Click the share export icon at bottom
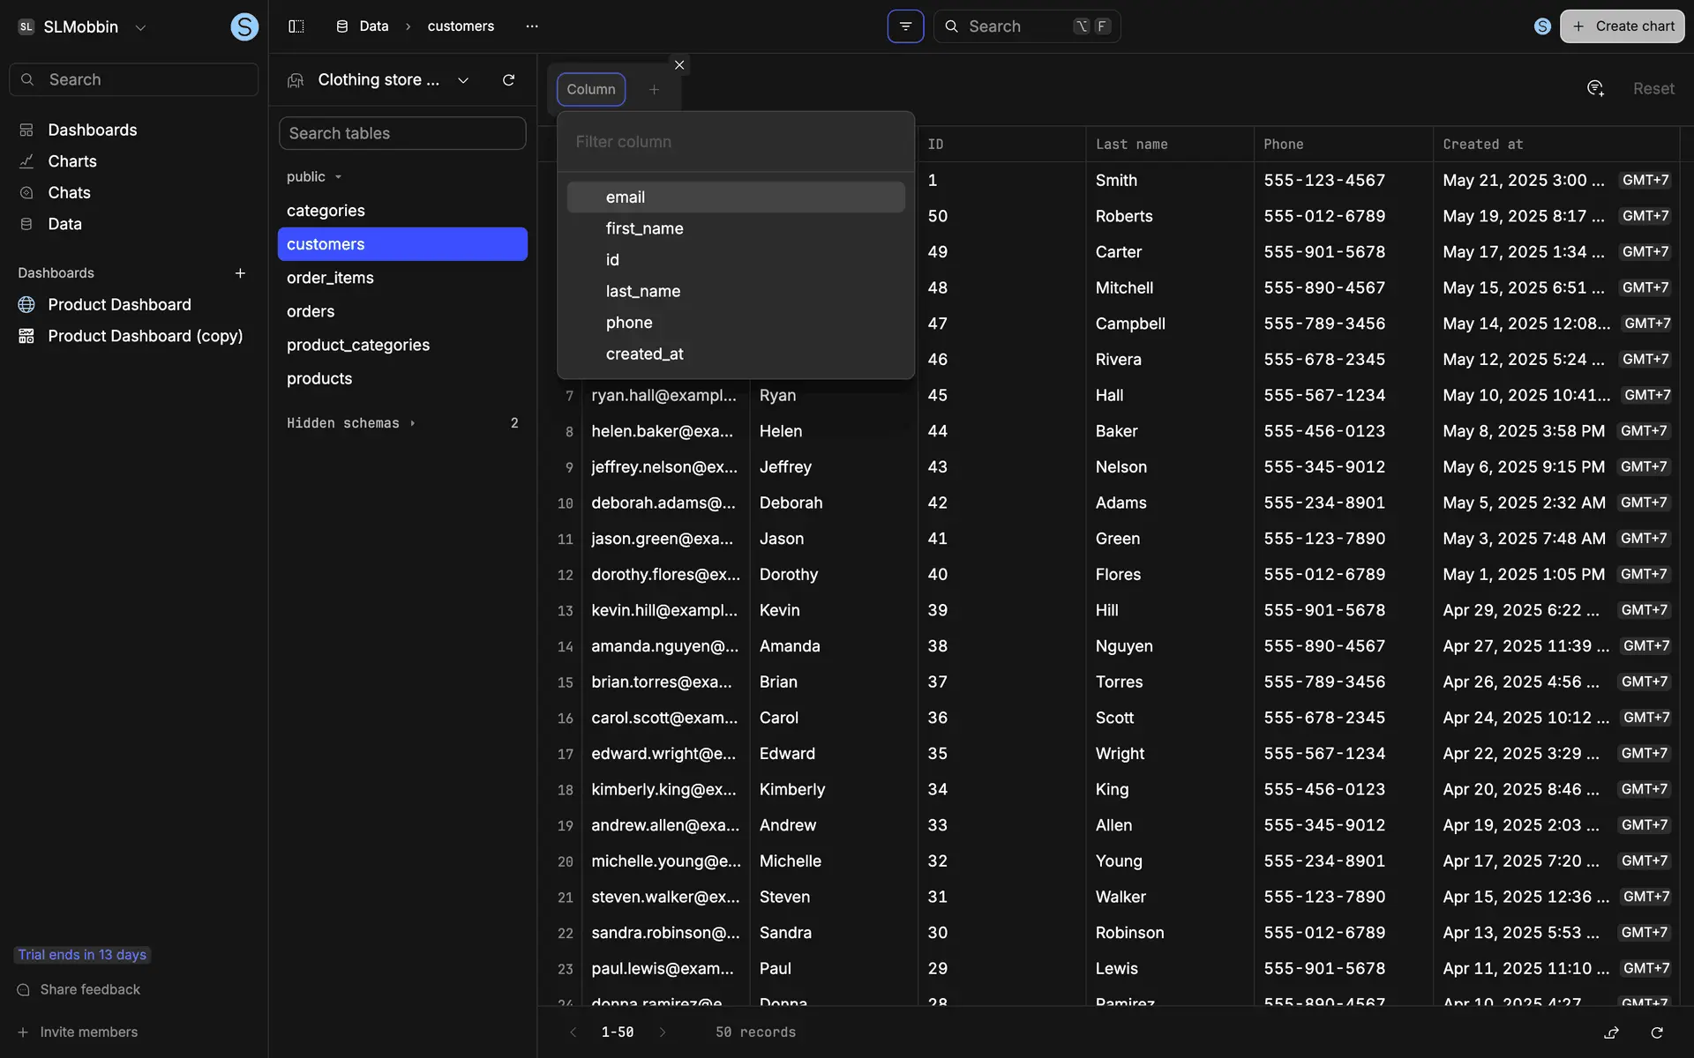Image resolution: width=1694 pixels, height=1058 pixels. (x=1611, y=1032)
